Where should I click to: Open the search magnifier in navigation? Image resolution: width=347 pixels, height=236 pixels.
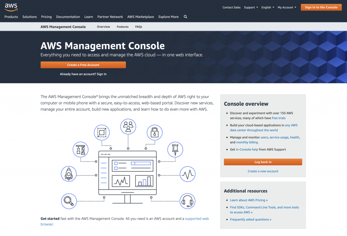coord(185,17)
